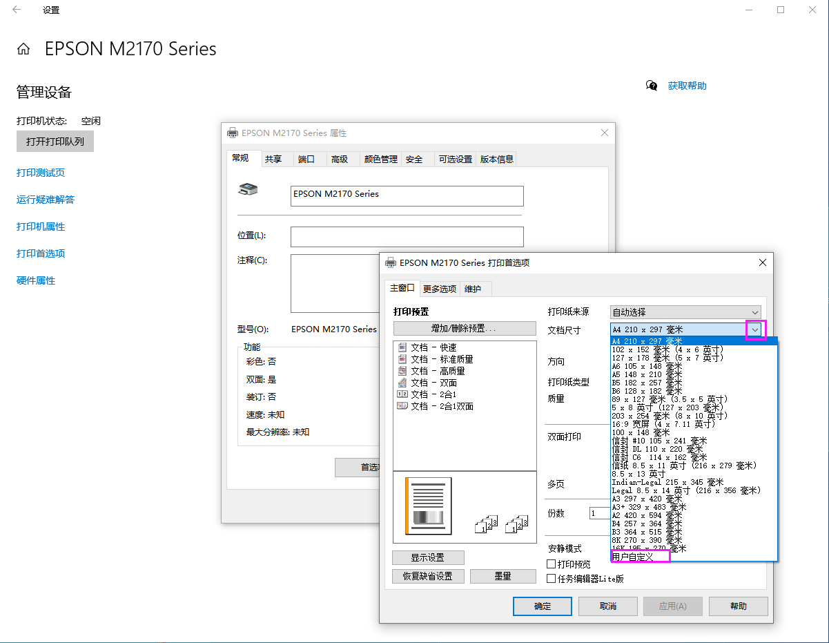Click the 显示设置 button

pos(428,557)
